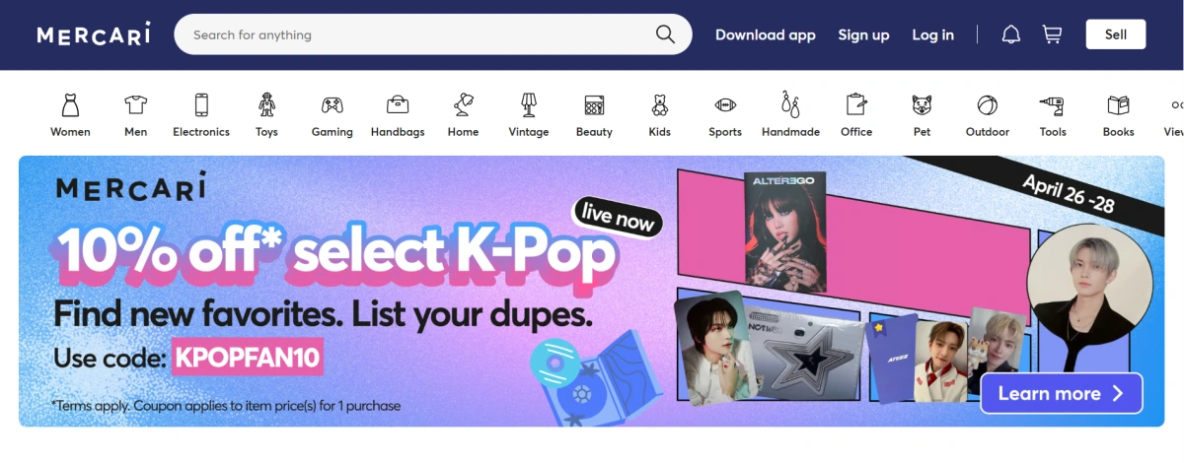Select the Electronics phone category
The width and height of the screenshot is (1184, 463).
[x=201, y=105]
